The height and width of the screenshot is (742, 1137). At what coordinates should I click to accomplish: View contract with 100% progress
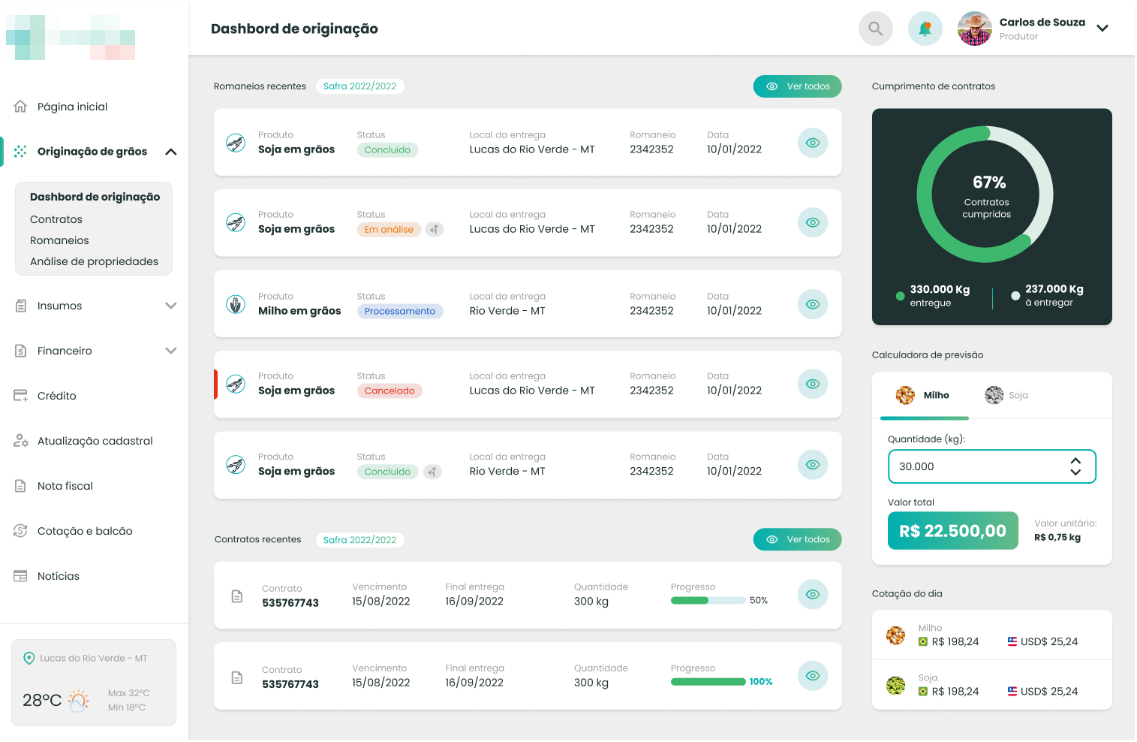[812, 676]
